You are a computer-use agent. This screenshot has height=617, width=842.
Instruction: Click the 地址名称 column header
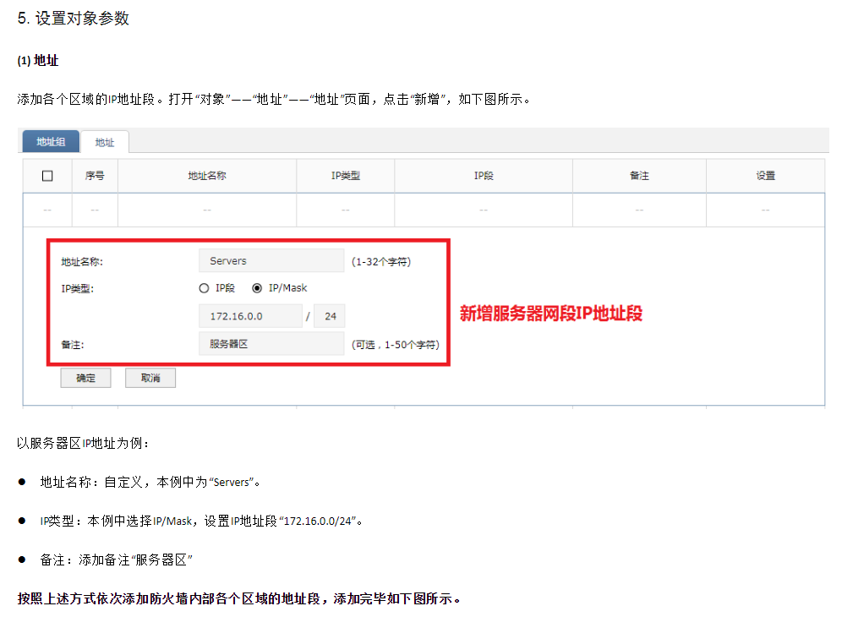click(206, 176)
